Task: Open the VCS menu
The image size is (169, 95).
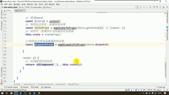Action: click(46, 4)
